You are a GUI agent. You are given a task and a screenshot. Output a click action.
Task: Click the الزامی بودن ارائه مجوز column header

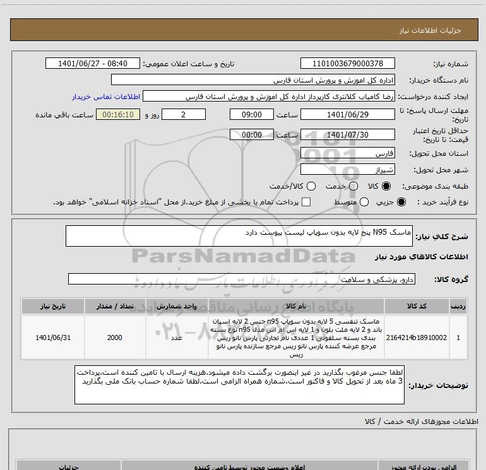424,466
